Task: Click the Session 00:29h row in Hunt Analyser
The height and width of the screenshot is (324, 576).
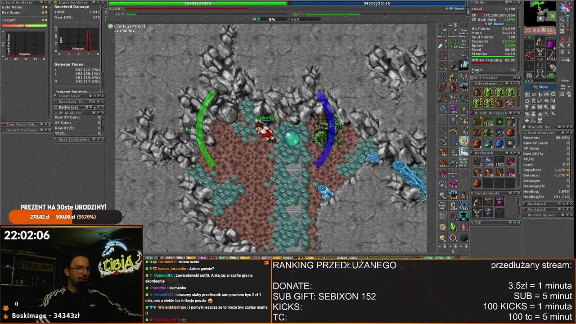Action: [546, 138]
